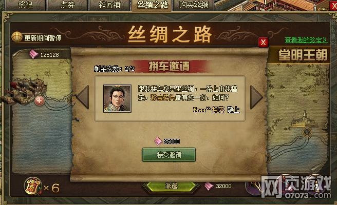Open the 铁匠铺 tab
This screenshot has height=205, width=337.
click(x=109, y=5)
